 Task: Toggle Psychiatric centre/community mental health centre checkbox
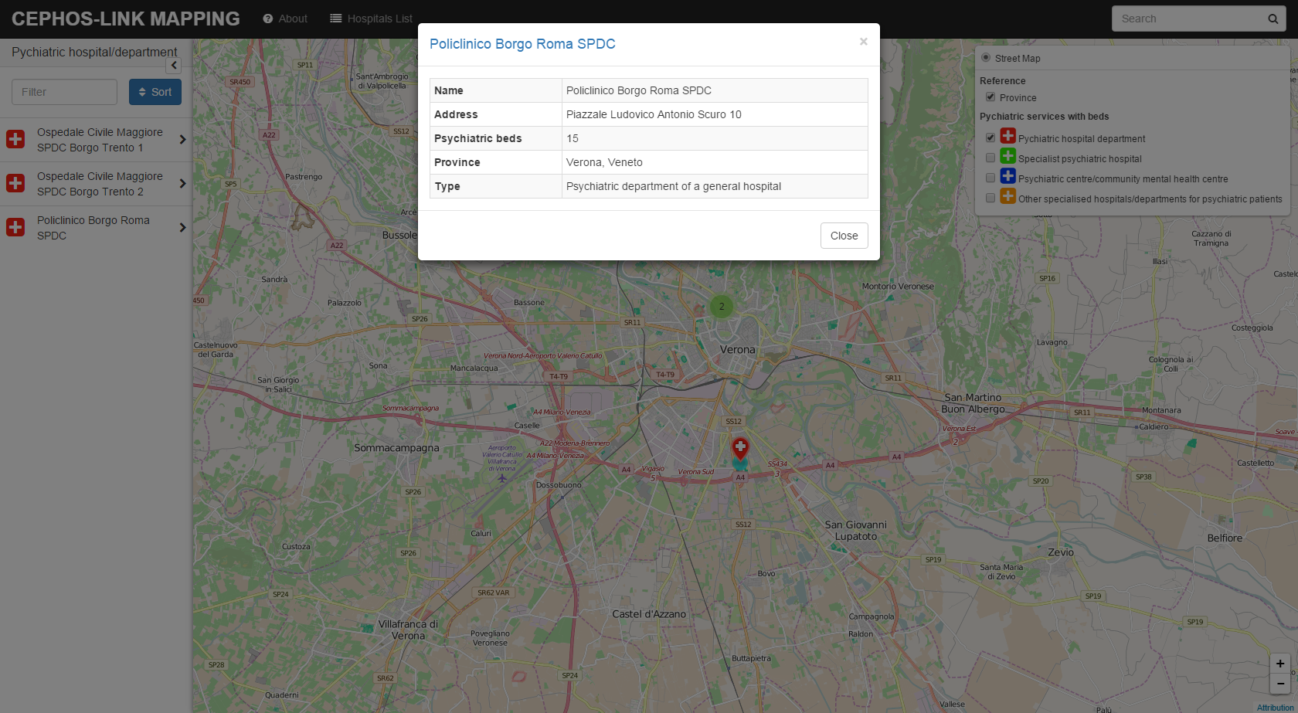coord(990,178)
